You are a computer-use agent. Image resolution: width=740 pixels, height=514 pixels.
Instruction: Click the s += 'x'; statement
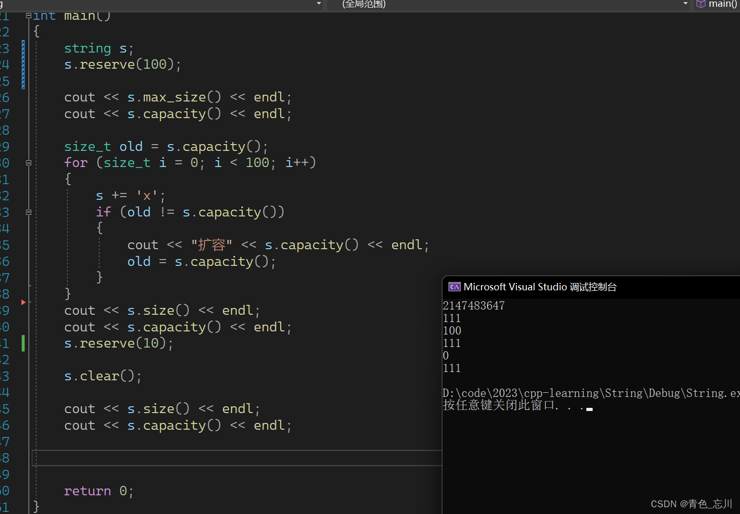[x=131, y=196]
